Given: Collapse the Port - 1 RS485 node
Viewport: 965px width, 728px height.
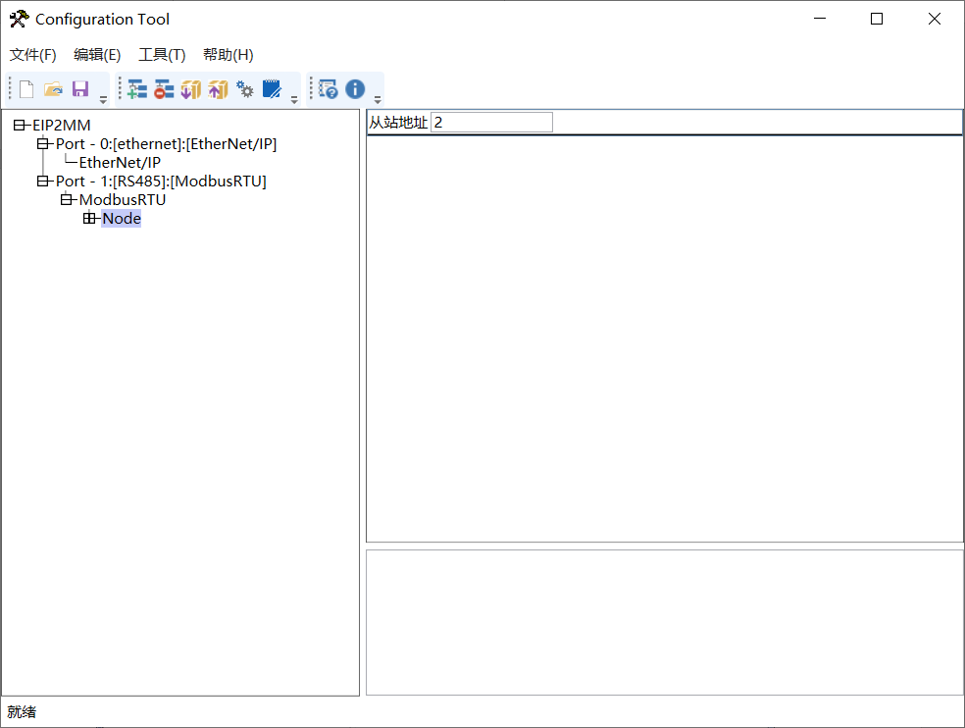Looking at the screenshot, I should click(x=42, y=182).
